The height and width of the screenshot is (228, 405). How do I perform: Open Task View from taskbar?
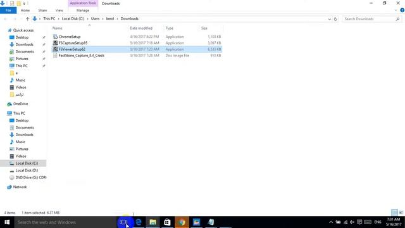pyautogui.click(x=123, y=222)
